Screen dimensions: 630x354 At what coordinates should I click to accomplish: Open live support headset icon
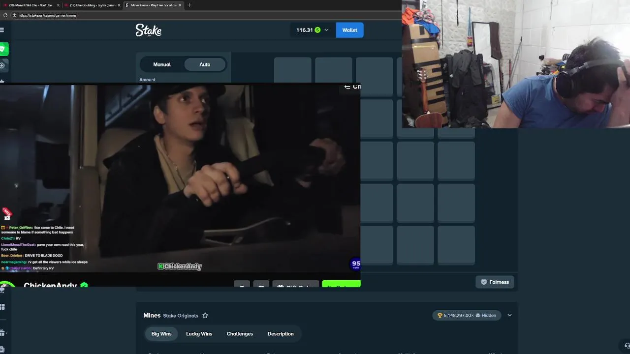tap(627, 346)
